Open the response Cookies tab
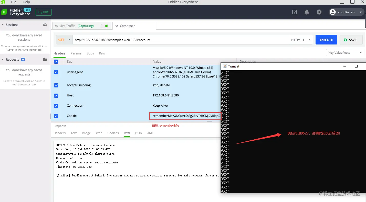 click(x=113, y=133)
